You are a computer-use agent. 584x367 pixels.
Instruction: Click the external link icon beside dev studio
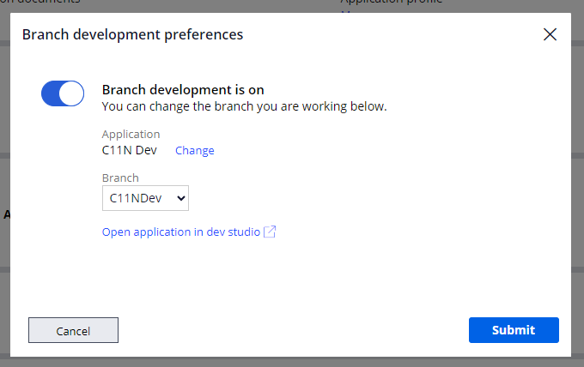pyautogui.click(x=270, y=232)
